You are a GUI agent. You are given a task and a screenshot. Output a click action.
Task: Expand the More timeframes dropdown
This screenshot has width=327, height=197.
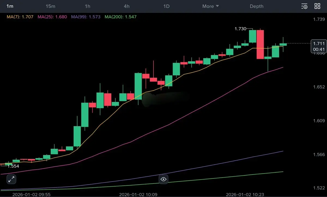tap(211, 6)
